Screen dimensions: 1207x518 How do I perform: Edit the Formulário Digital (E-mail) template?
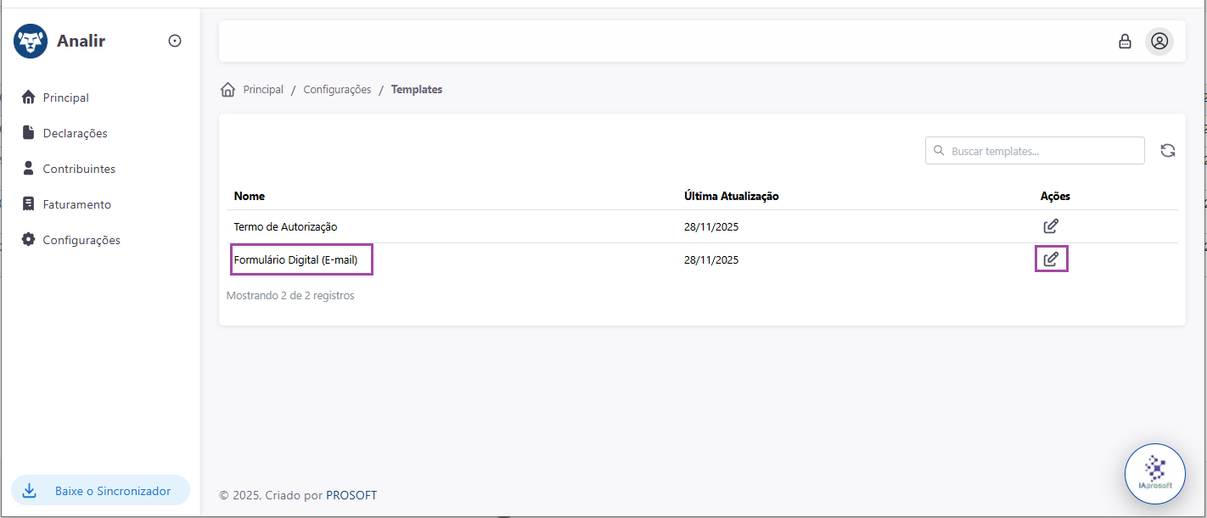click(1051, 259)
